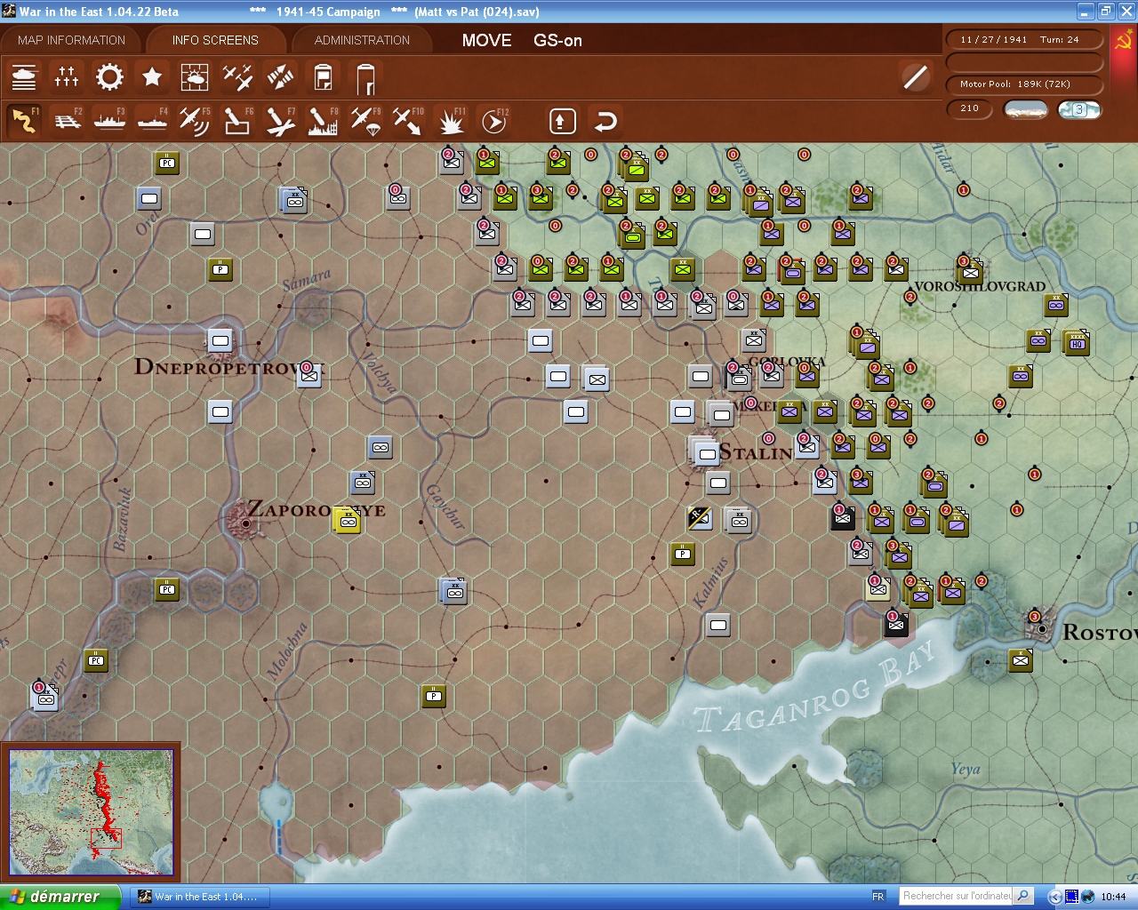The height and width of the screenshot is (910, 1138).
Task: Select Air Recon mode F5 icon
Action: 195,121
